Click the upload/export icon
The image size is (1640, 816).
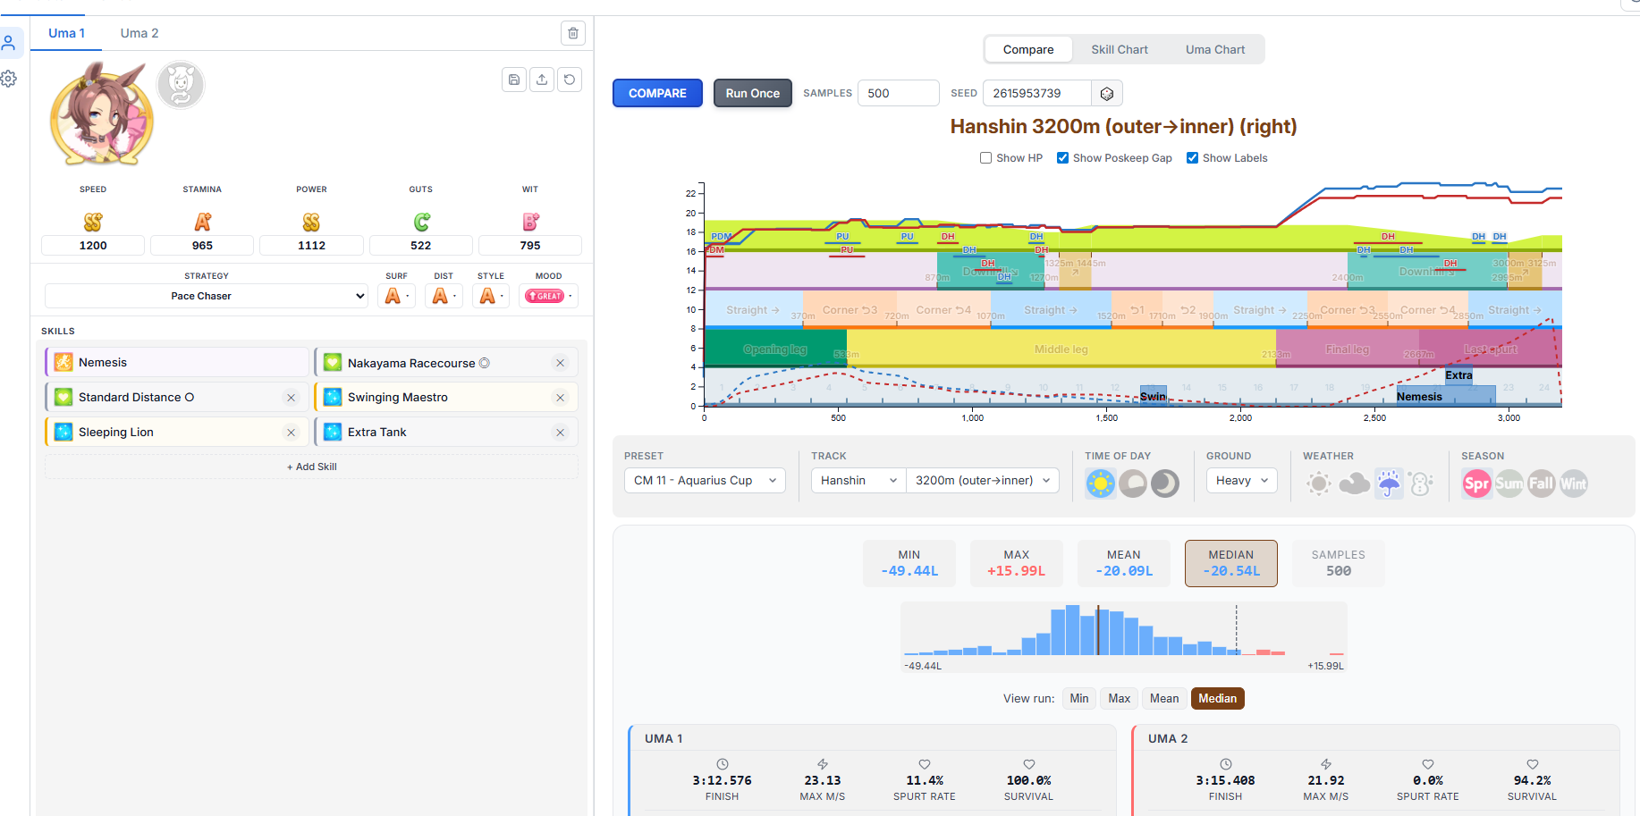pyautogui.click(x=542, y=80)
